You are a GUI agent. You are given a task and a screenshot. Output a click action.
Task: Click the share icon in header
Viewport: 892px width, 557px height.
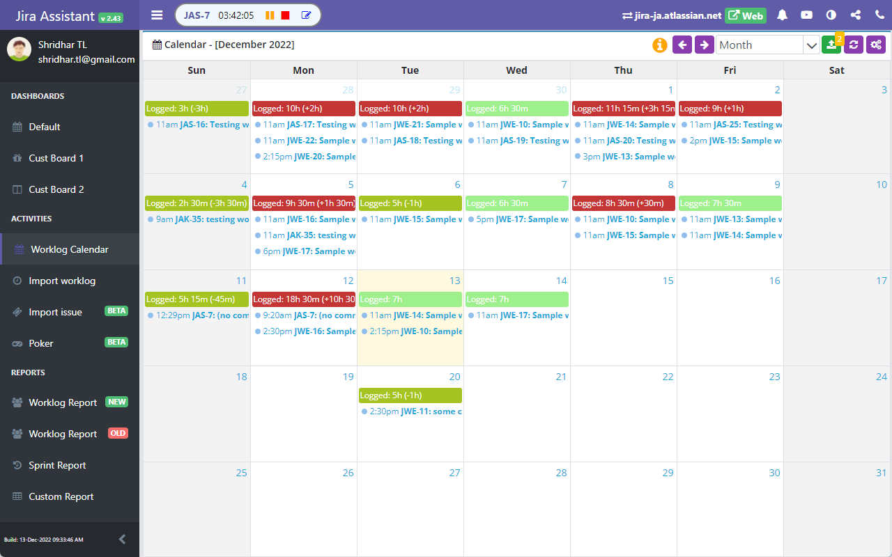[x=856, y=15]
